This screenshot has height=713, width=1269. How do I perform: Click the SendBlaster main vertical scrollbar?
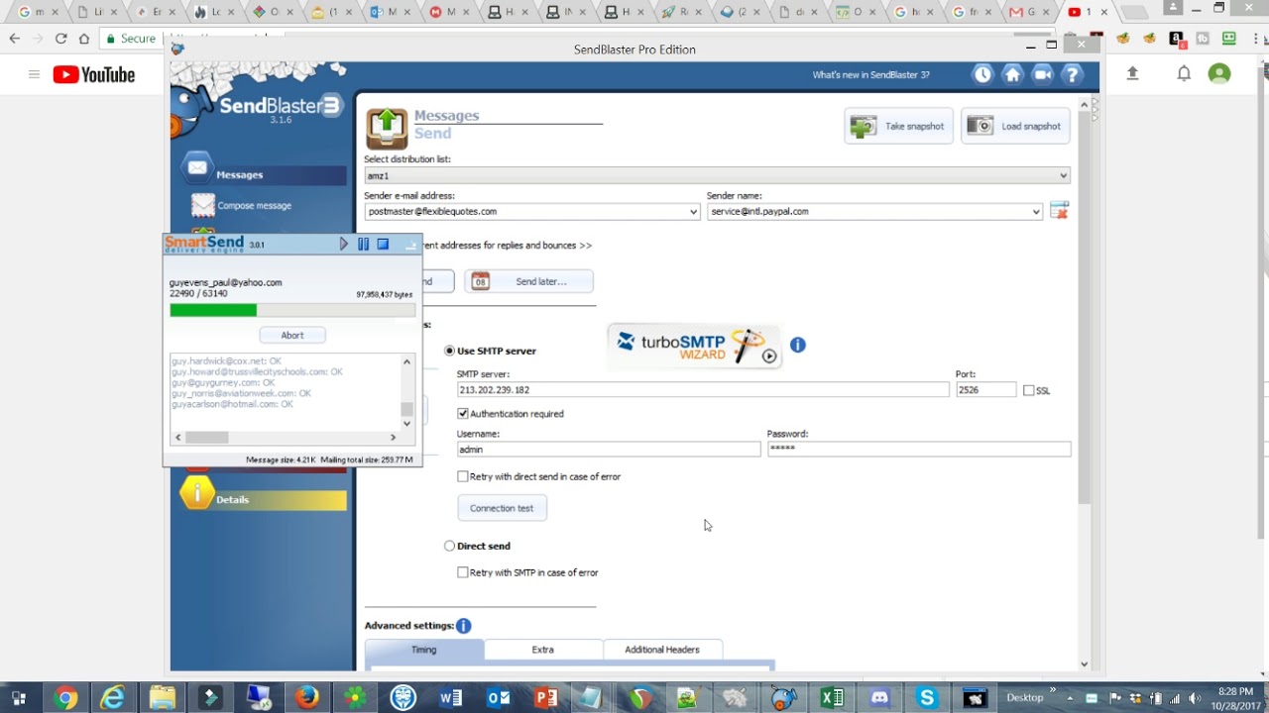pyautogui.click(x=1085, y=307)
